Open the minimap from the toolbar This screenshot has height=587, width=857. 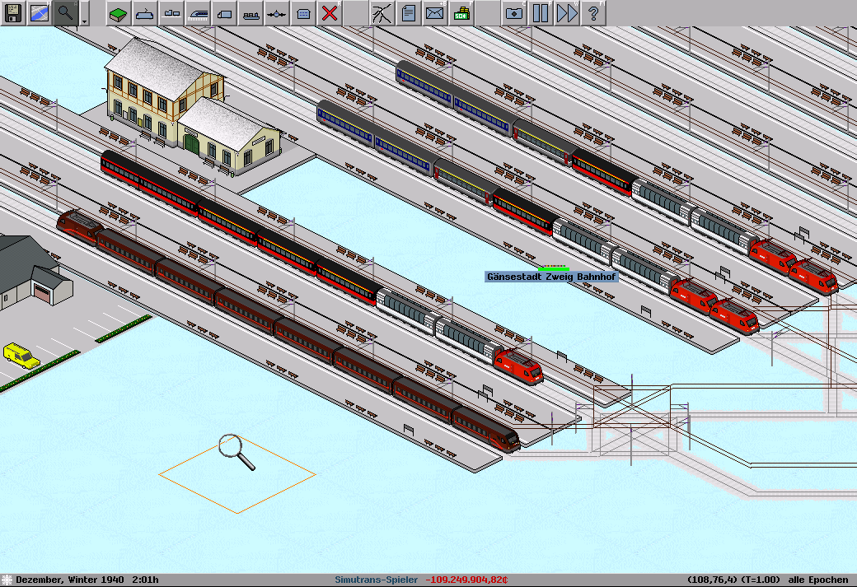pyautogui.click(x=40, y=13)
